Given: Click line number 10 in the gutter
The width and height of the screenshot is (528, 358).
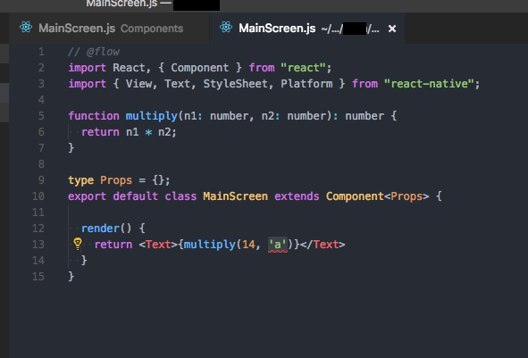Looking at the screenshot, I should pyautogui.click(x=38, y=196).
